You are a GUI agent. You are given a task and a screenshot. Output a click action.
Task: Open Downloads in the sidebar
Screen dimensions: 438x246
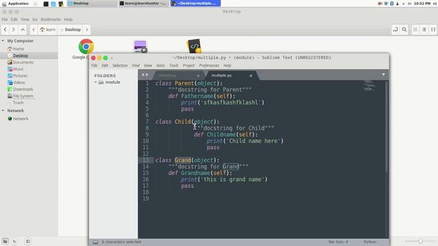tap(23, 89)
